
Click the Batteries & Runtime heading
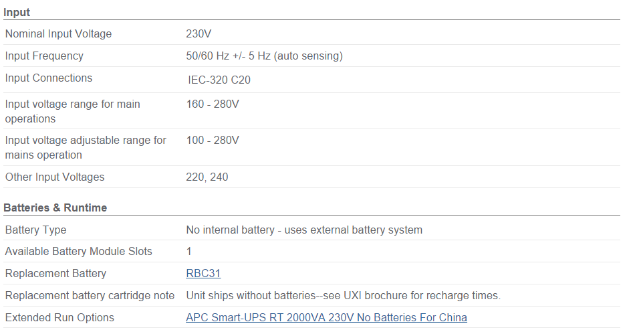[55, 207]
